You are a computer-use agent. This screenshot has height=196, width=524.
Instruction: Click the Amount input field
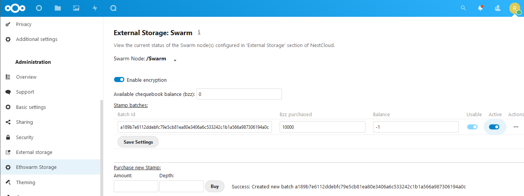(136, 186)
